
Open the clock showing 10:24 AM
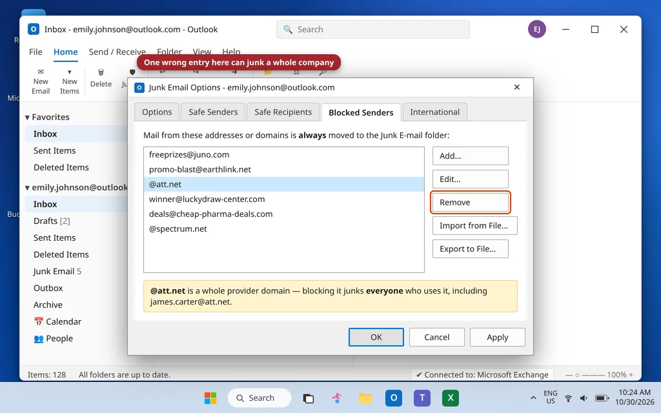[x=635, y=397]
